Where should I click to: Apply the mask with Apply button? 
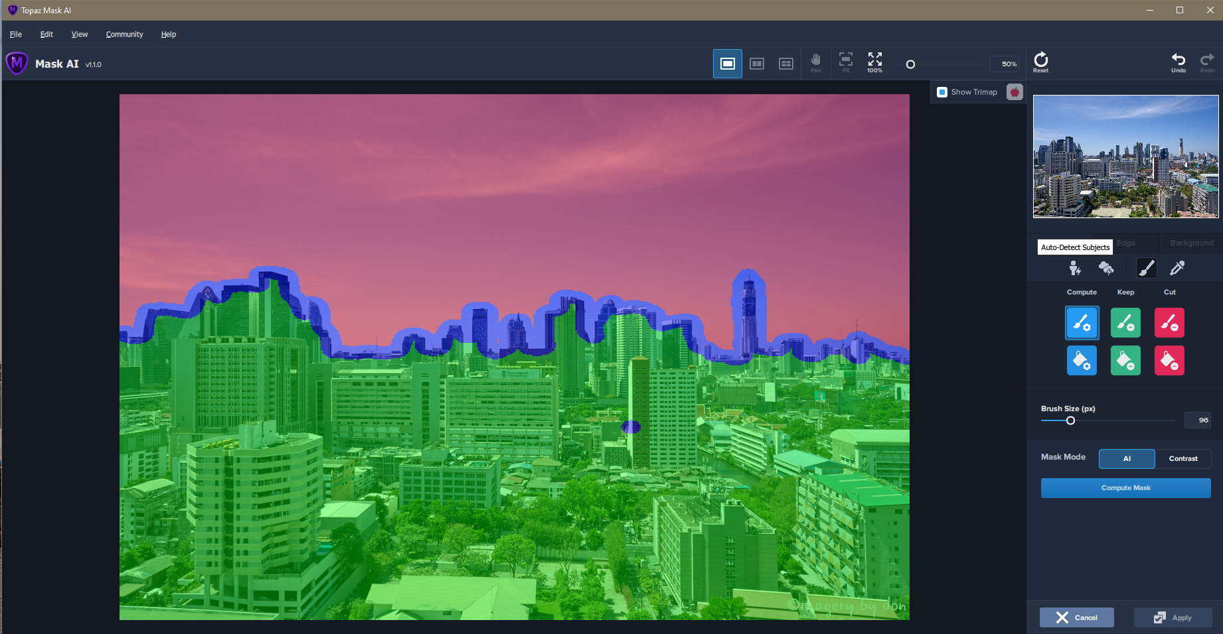1173,617
